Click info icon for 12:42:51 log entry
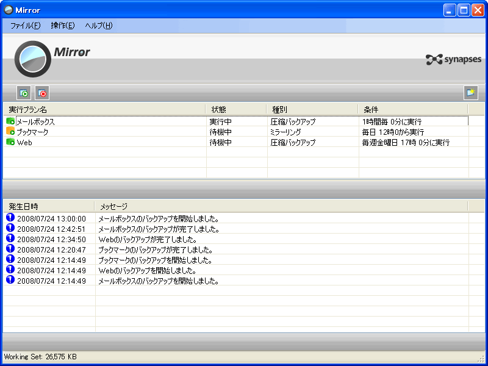The height and width of the screenshot is (366, 488). (x=10, y=228)
